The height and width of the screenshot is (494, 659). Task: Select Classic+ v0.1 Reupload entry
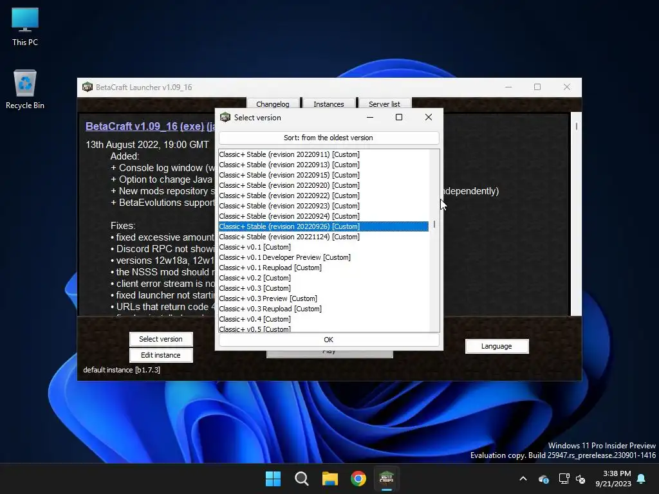pos(324,268)
